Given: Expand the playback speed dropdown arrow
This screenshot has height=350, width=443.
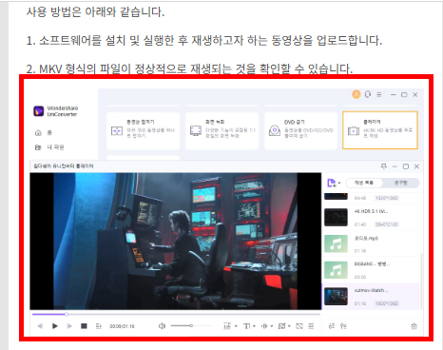Looking at the screenshot, I should 236,326.
